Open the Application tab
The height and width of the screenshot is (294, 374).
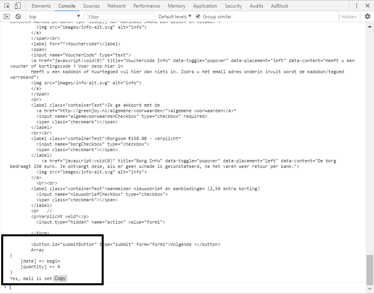click(x=205, y=6)
